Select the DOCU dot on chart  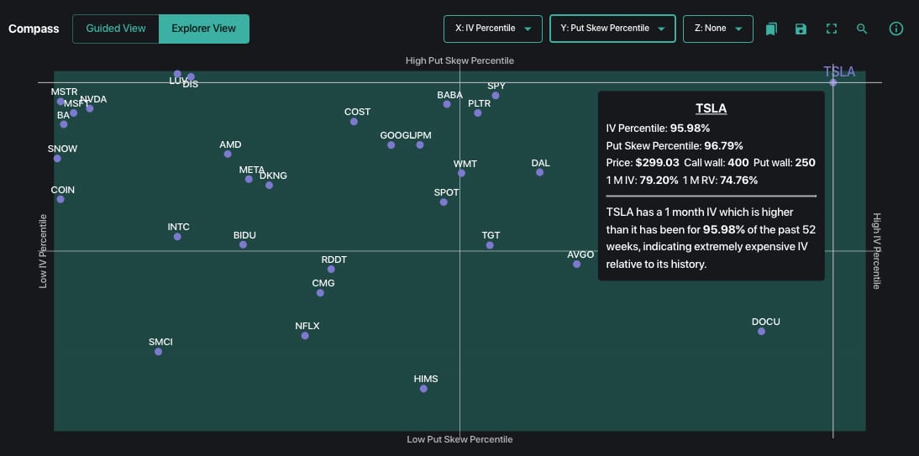click(761, 331)
